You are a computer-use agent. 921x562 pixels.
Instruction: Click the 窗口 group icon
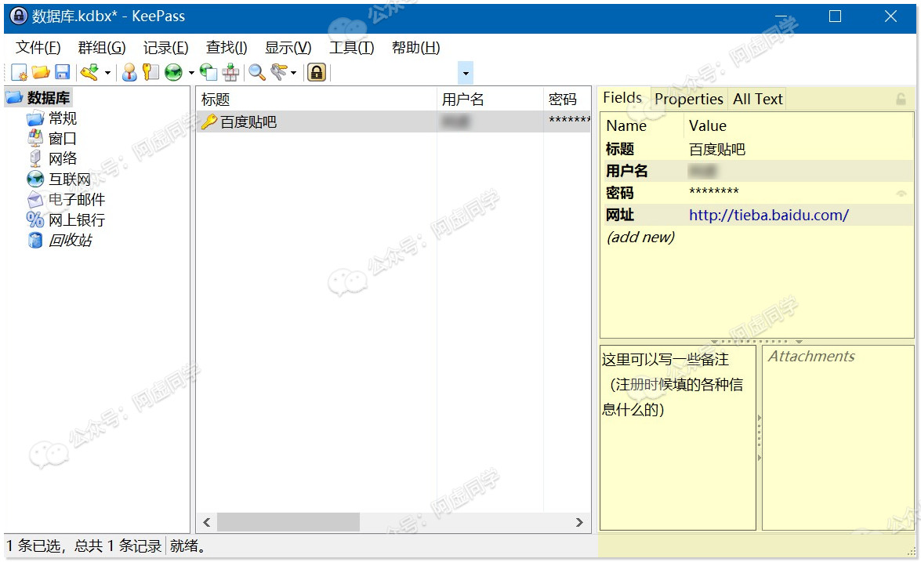35,139
